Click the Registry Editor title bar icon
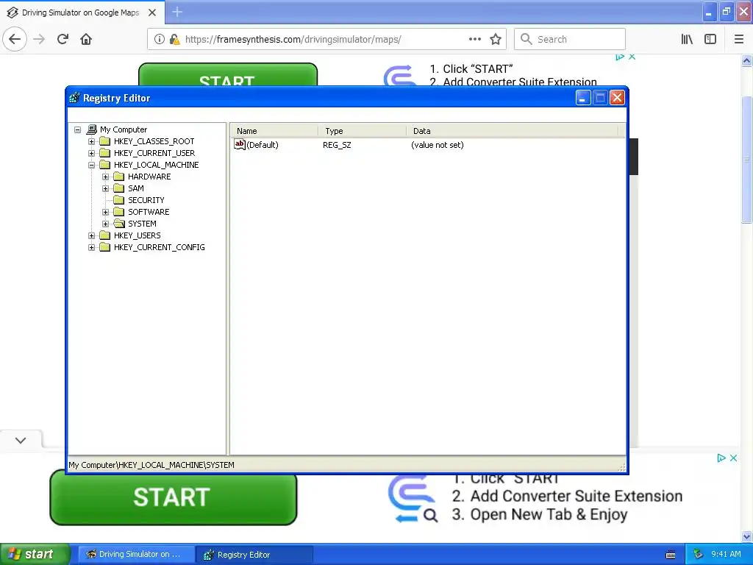The width and height of the screenshot is (753, 565). point(74,98)
